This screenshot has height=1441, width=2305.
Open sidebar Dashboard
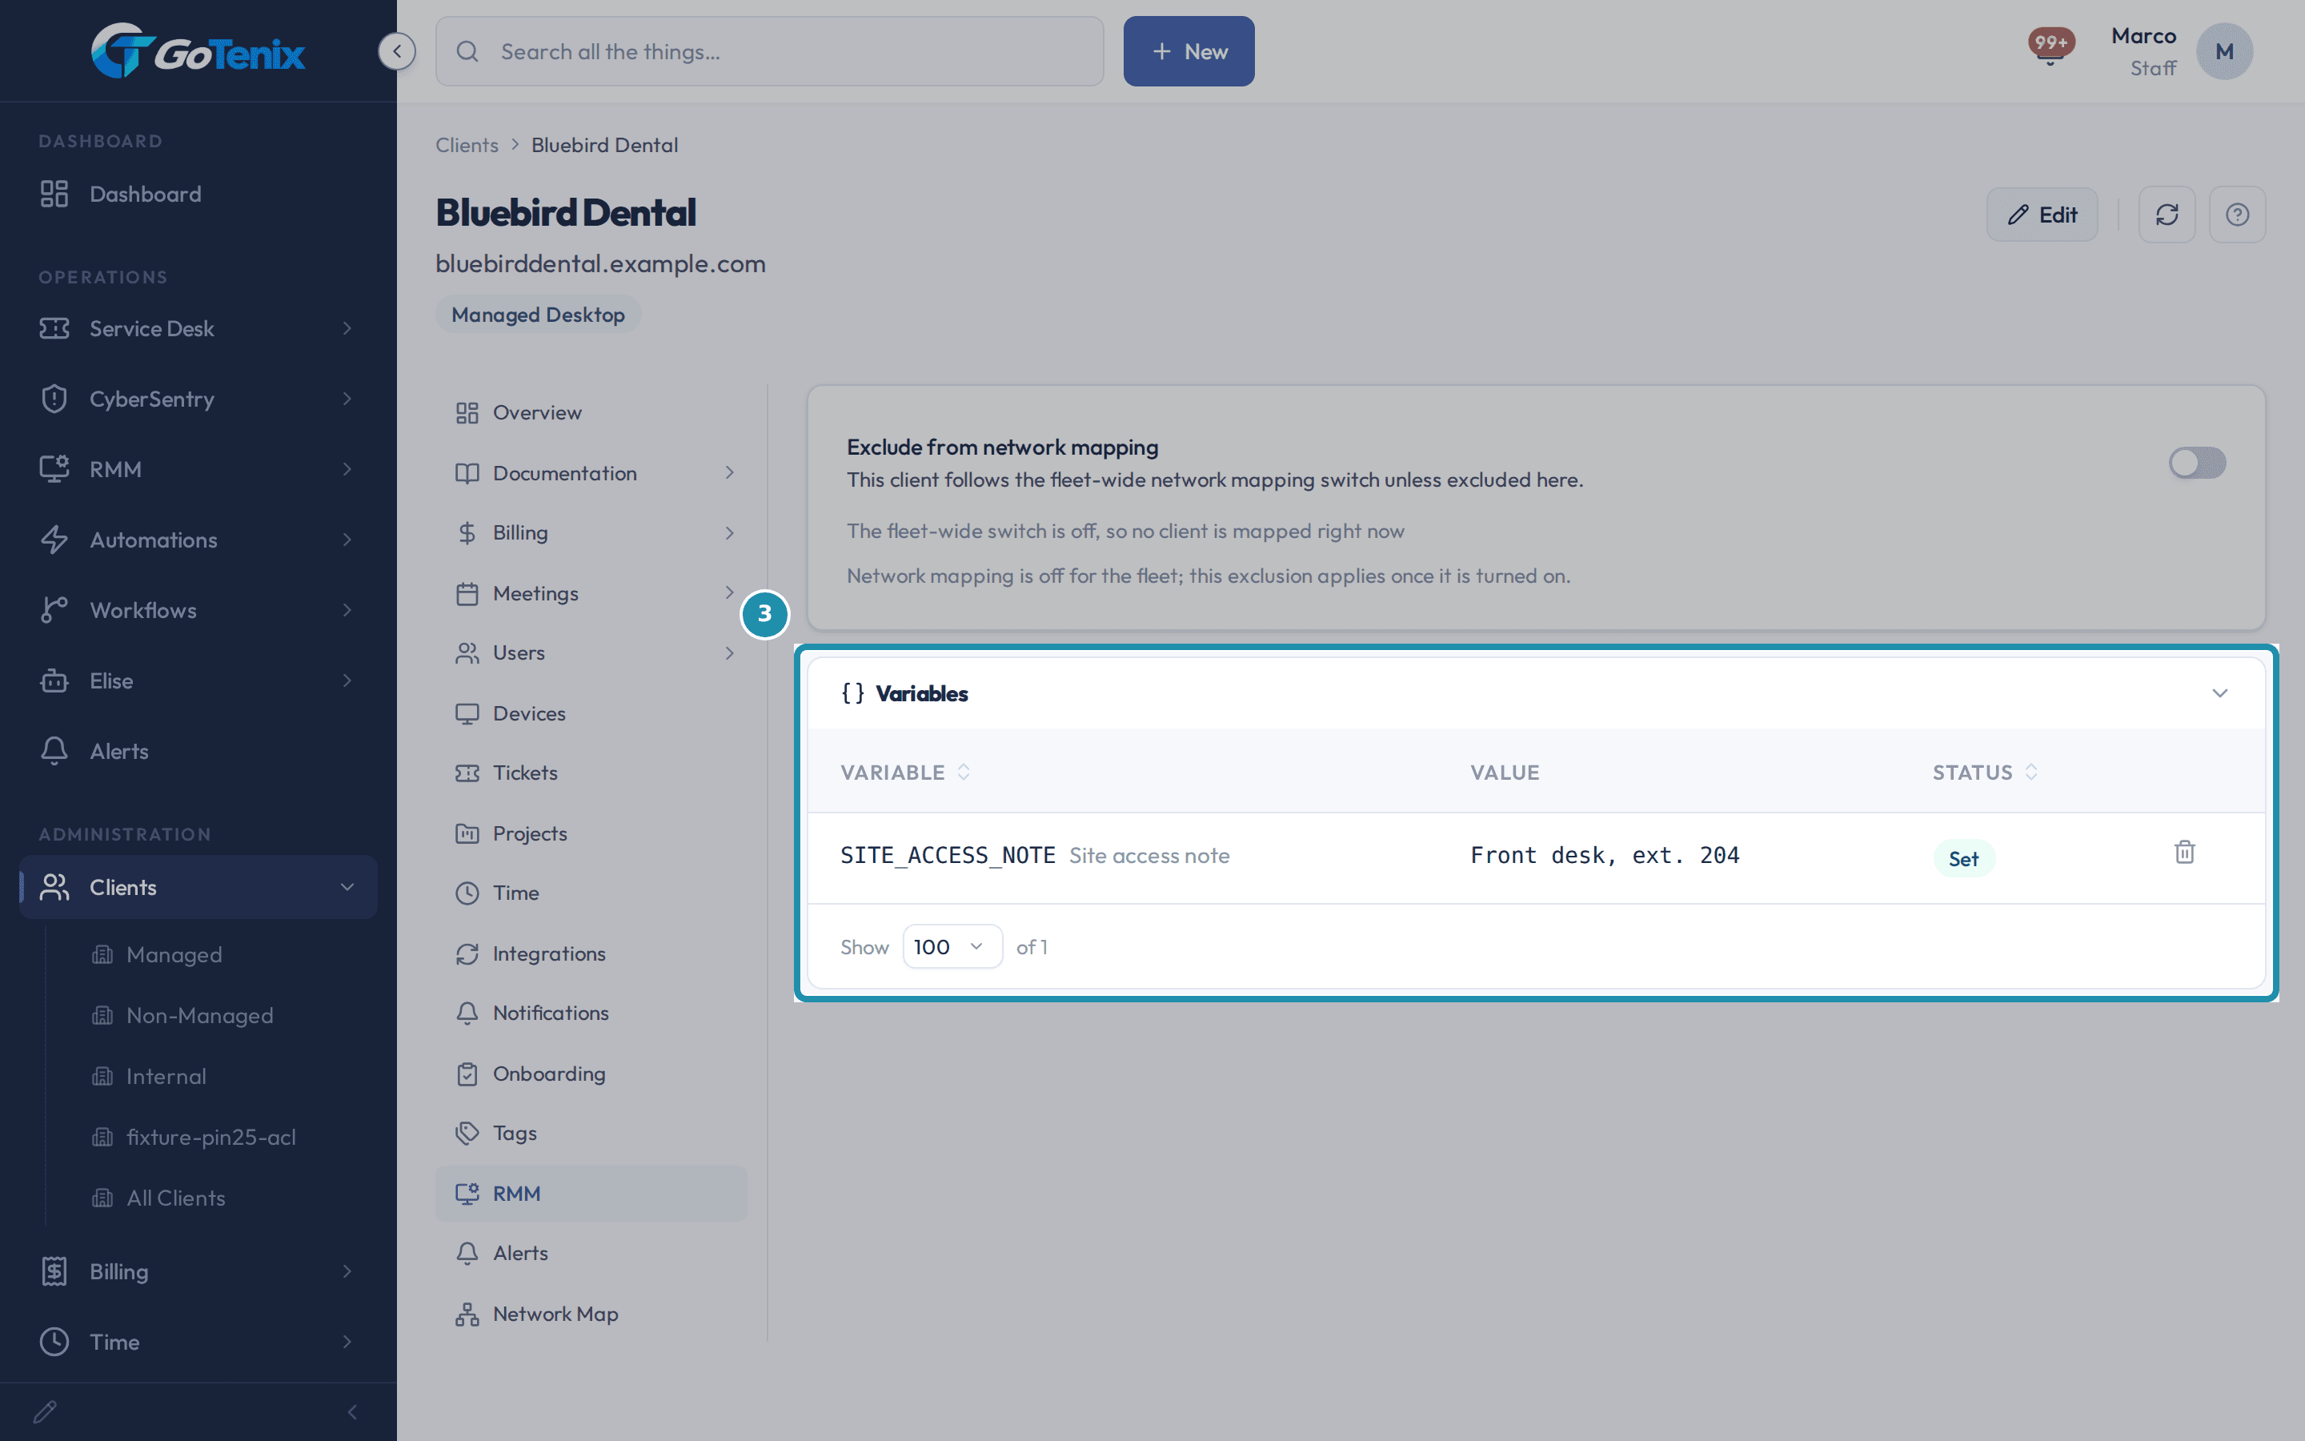point(198,195)
